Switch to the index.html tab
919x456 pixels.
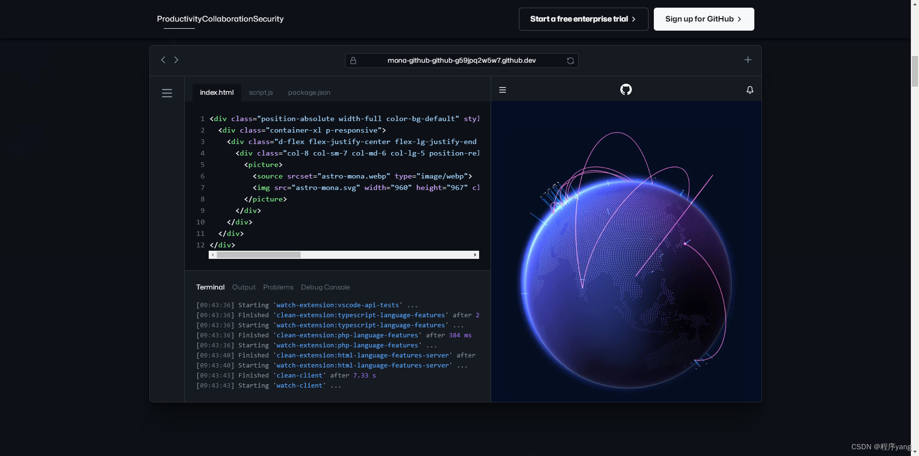point(217,92)
